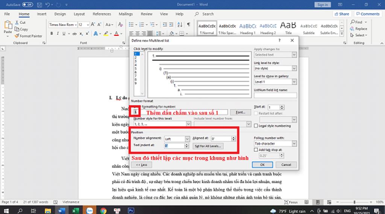Center align the paragraph
The width and height of the screenshot is (385, 214).
138,33
